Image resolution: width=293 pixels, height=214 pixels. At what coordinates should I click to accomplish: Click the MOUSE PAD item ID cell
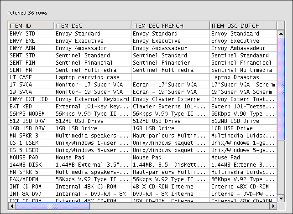coord(31,158)
